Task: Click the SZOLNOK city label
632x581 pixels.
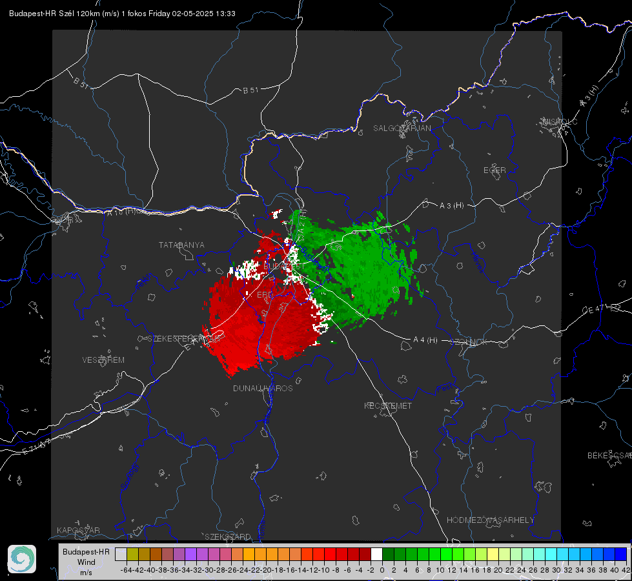Action: (x=469, y=342)
